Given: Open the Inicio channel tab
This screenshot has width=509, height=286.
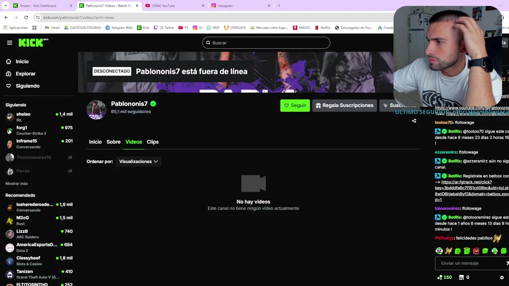Looking at the screenshot, I should tap(95, 142).
